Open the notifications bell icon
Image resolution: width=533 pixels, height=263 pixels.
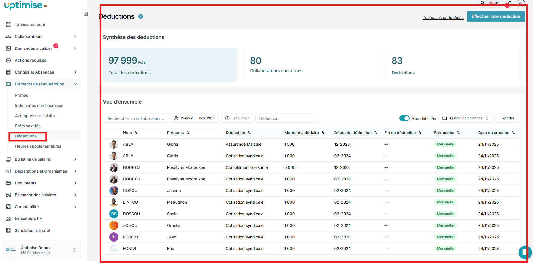tap(510, 3)
